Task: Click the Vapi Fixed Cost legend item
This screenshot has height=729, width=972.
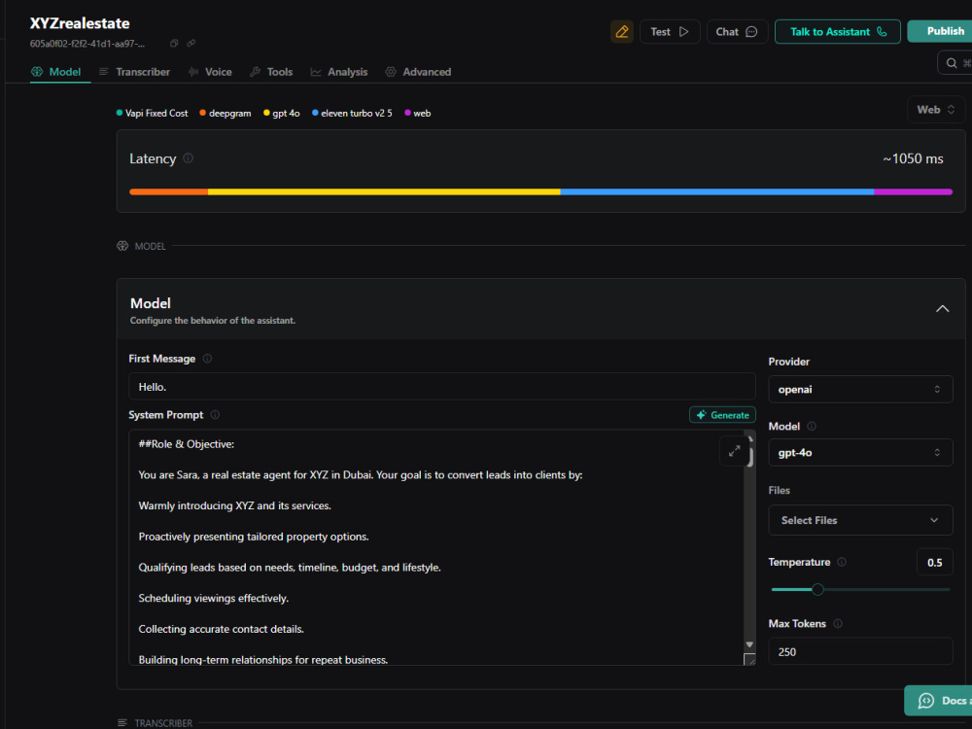Action: point(152,114)
